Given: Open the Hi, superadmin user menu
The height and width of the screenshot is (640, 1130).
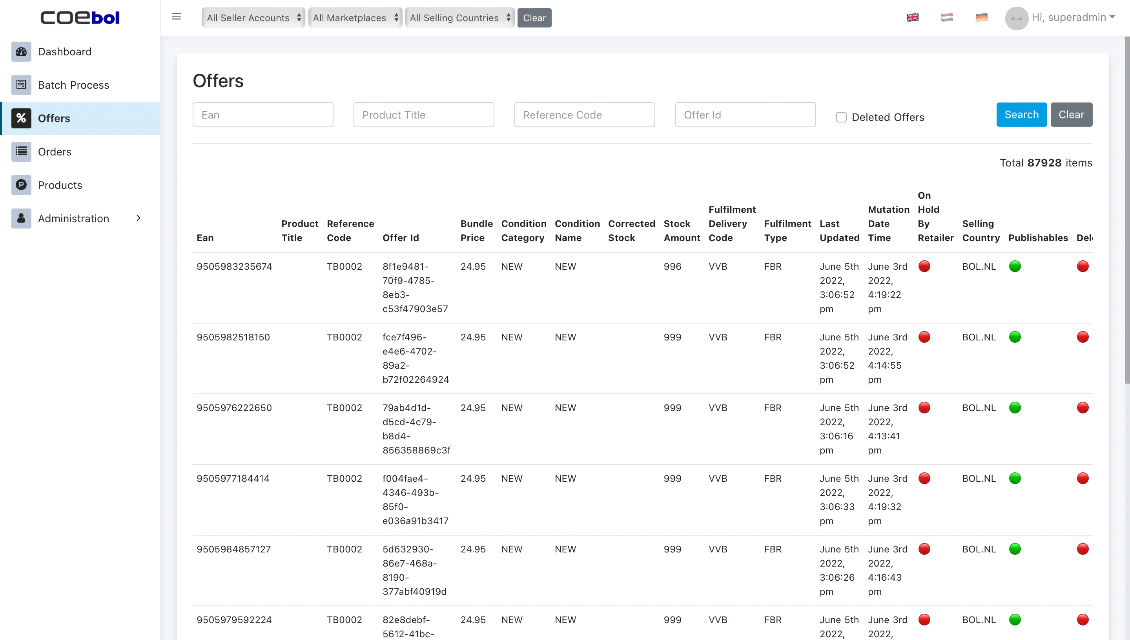Looking at the screenshot, I should (x=1073, y=17).
